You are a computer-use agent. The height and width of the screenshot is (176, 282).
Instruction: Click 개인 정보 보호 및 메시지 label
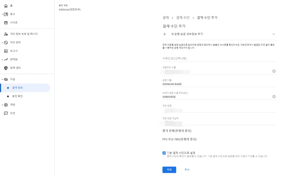[24, 34]
